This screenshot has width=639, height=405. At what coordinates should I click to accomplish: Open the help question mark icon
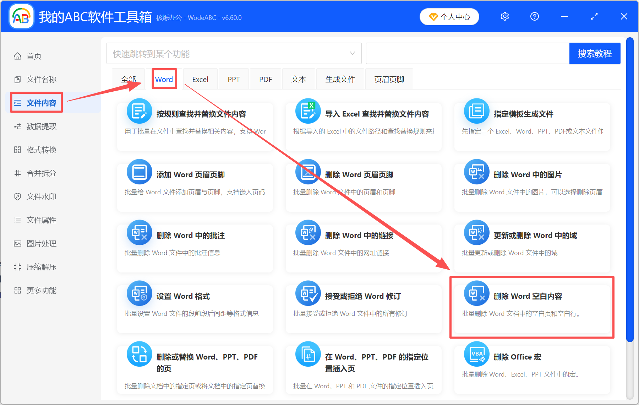(535, 16)
